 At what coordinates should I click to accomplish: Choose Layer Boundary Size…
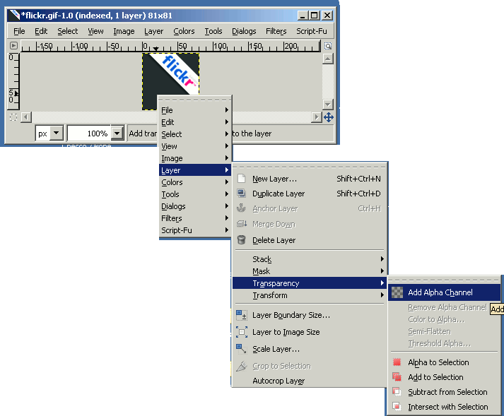pos(309,315)
